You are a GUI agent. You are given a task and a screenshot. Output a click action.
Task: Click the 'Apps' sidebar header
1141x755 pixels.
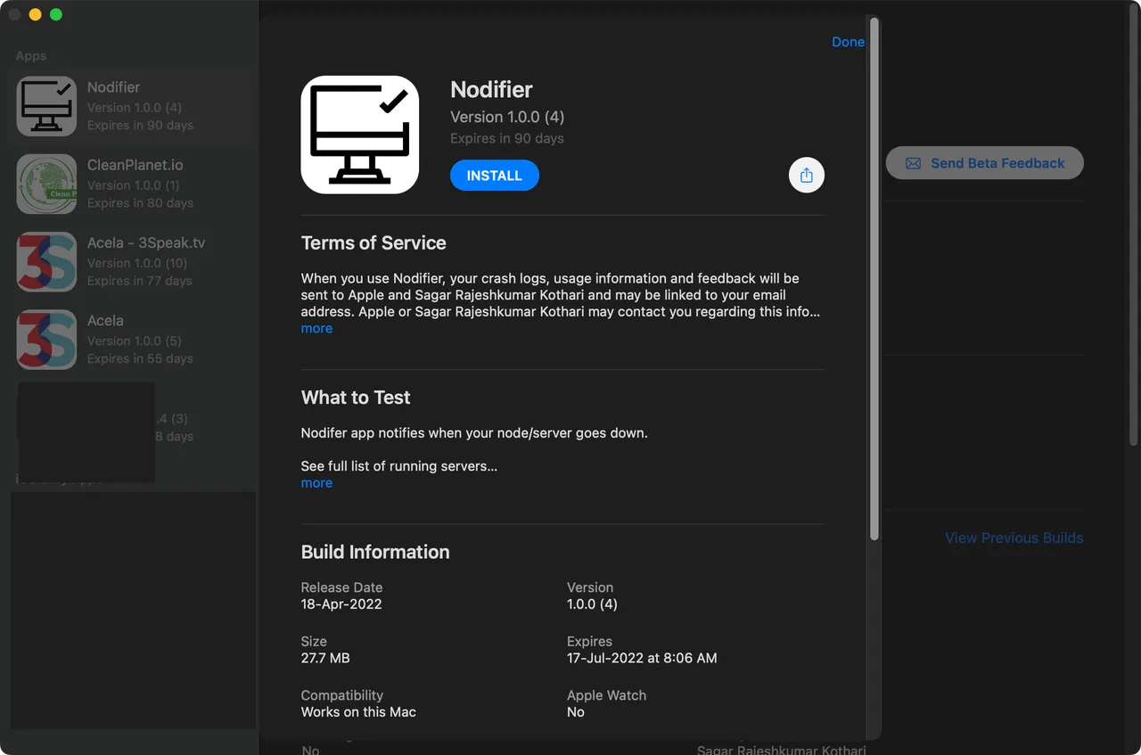pyautogui.click(x=31, y=55)
